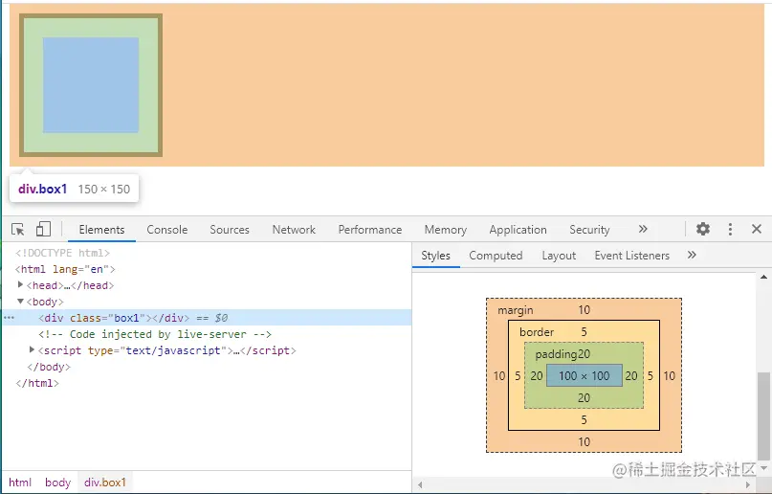
Task: Click the margin right value 10
Action: [x=669, y=376]
